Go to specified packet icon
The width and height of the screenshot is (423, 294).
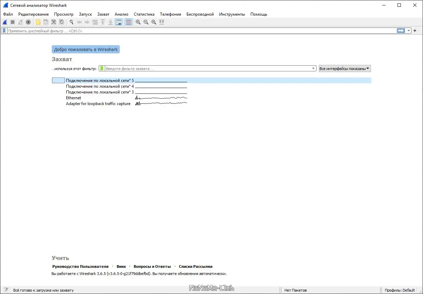95,22
